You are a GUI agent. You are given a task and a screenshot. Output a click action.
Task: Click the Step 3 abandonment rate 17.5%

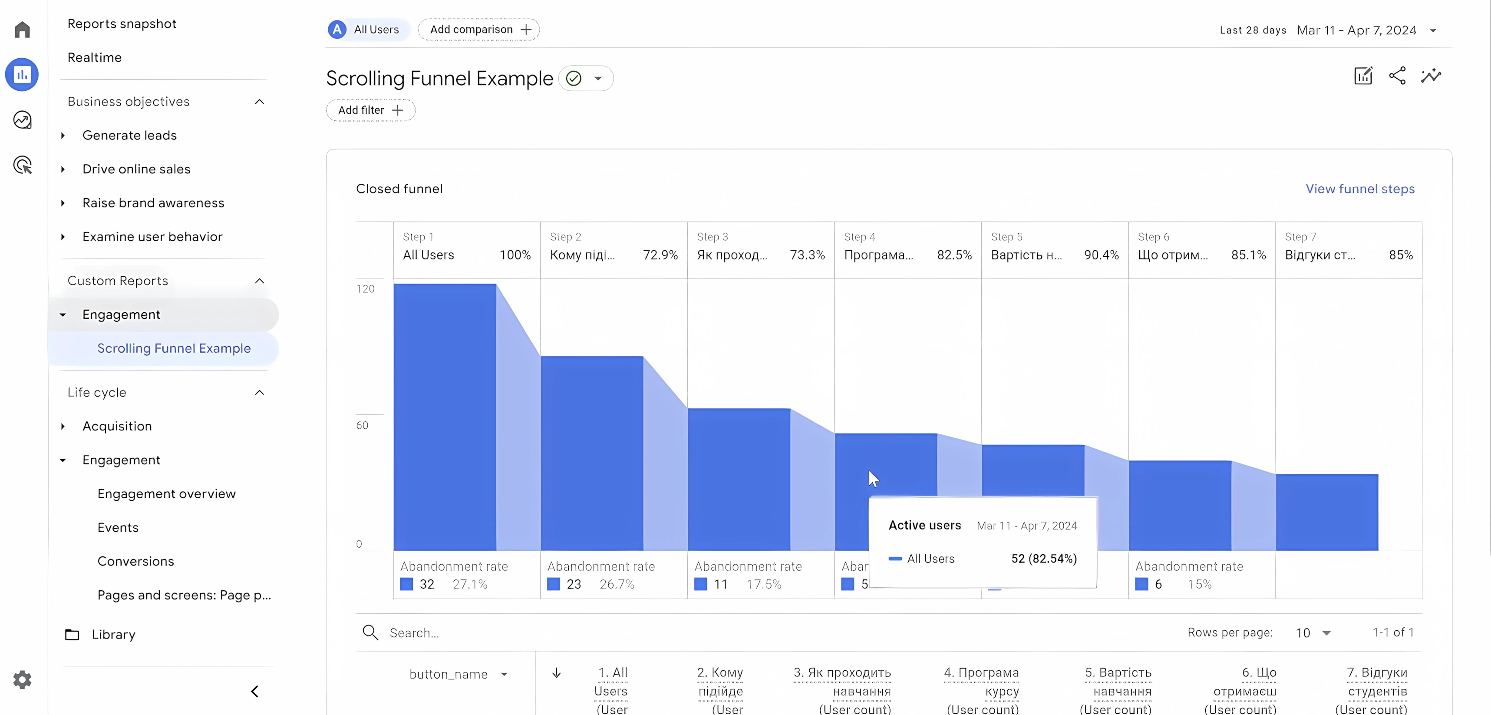pos(764,584)
